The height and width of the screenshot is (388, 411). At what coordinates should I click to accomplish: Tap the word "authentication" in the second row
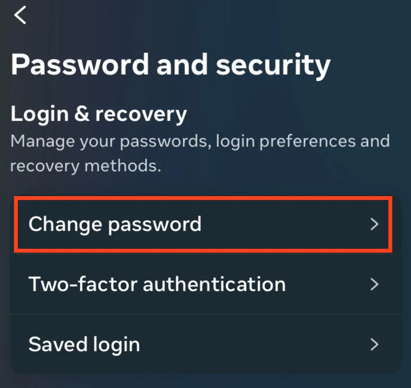pos(214,284)
